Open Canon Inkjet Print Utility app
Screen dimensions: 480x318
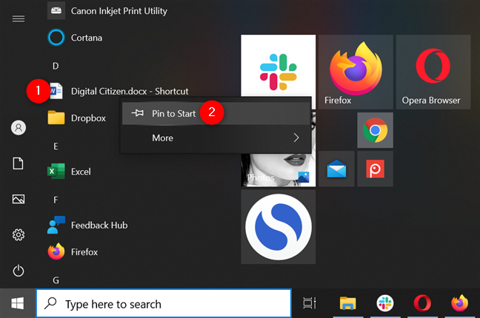(107, 11)
